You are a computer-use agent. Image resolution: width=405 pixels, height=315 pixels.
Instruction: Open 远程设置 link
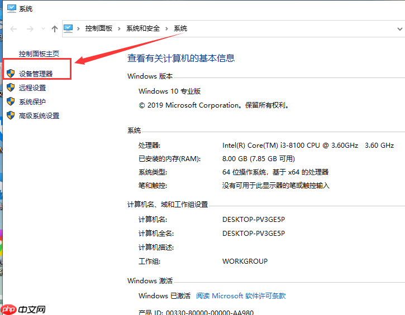tap(32, 88)
